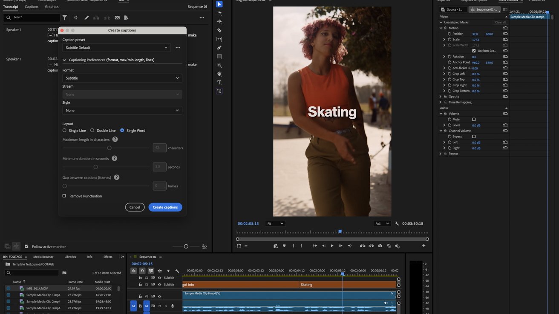Click the transcript zoom slider handle
Image resolution: width=559 pixels, height=314 pixels.
186,246
